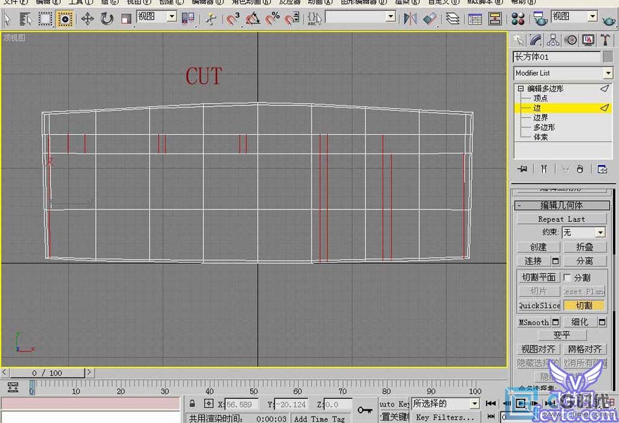Open the Schematic View icon
The width and height of the screenshot is (619, 423).
pyautogui.click(x=495, y=18)
